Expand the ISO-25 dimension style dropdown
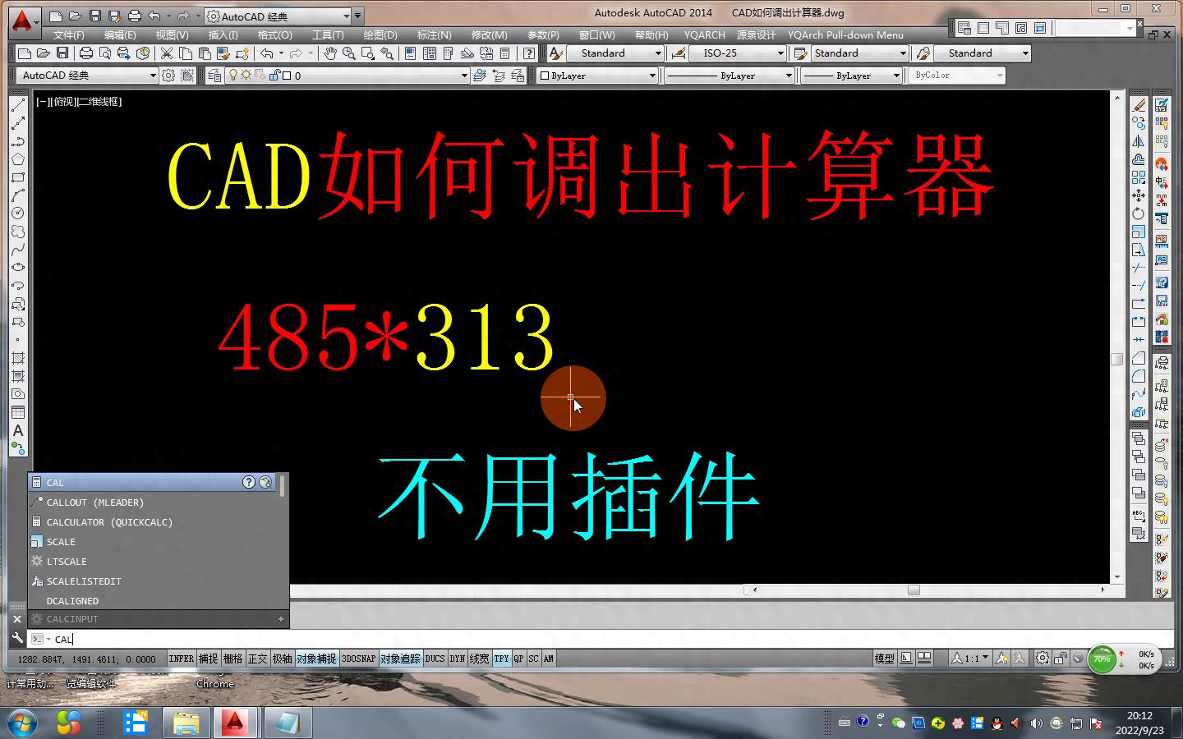The image size is (1183, 739). [780, 53]
